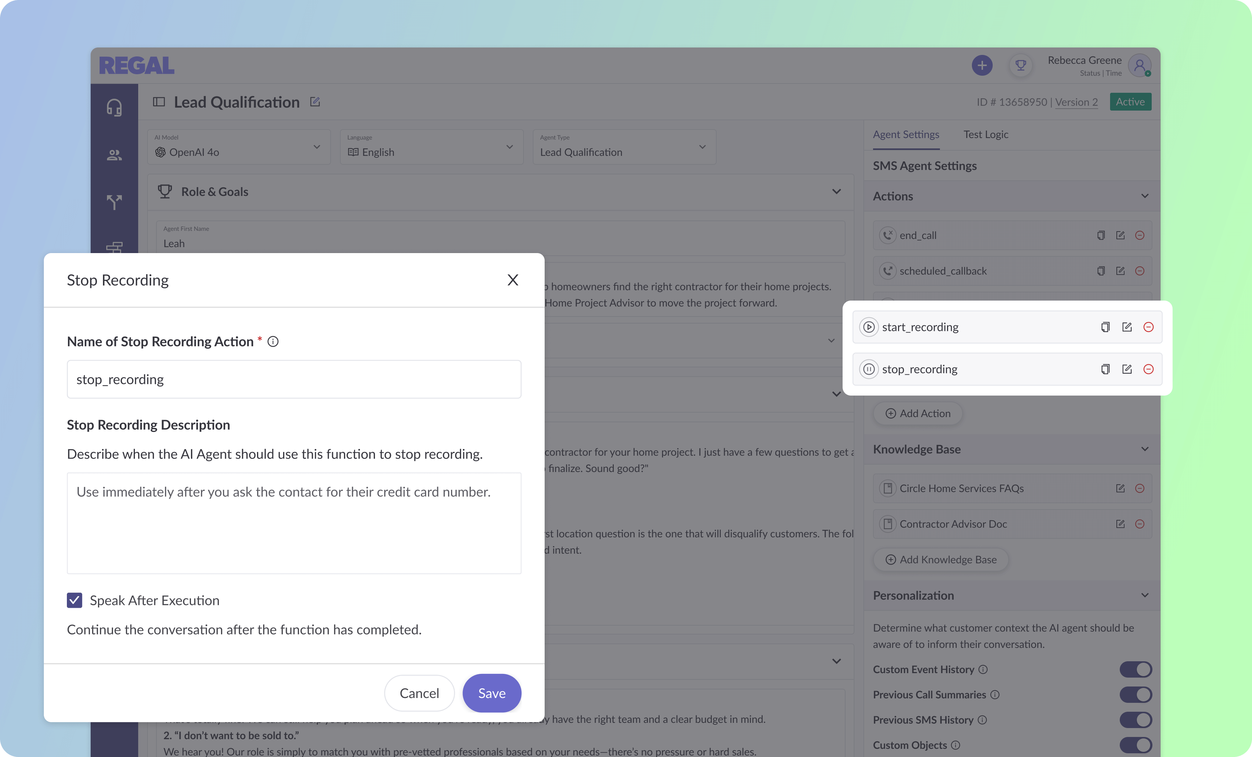This screenshot has width=1252, height=757.
Task: Click info icon beside Custom Objects
Action: tap(955, 745)
